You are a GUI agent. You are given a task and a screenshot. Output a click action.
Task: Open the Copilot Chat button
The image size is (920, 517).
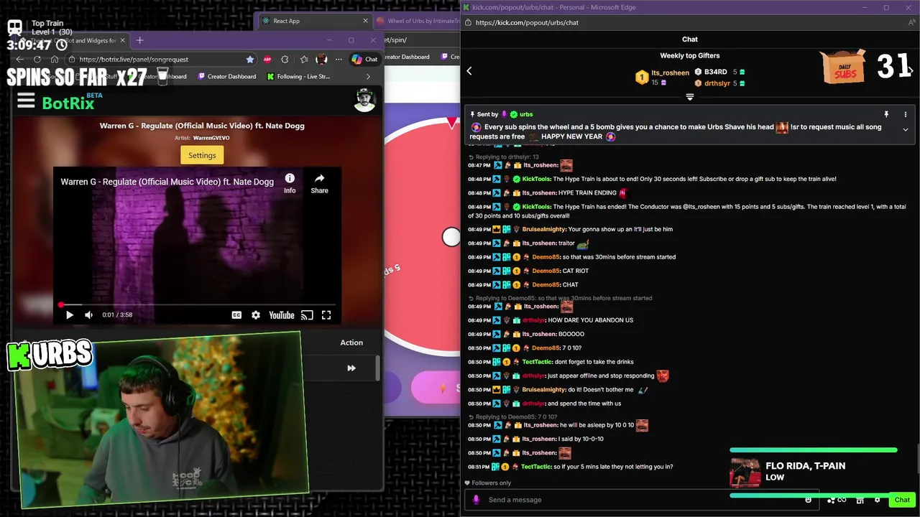click(365, 60)
